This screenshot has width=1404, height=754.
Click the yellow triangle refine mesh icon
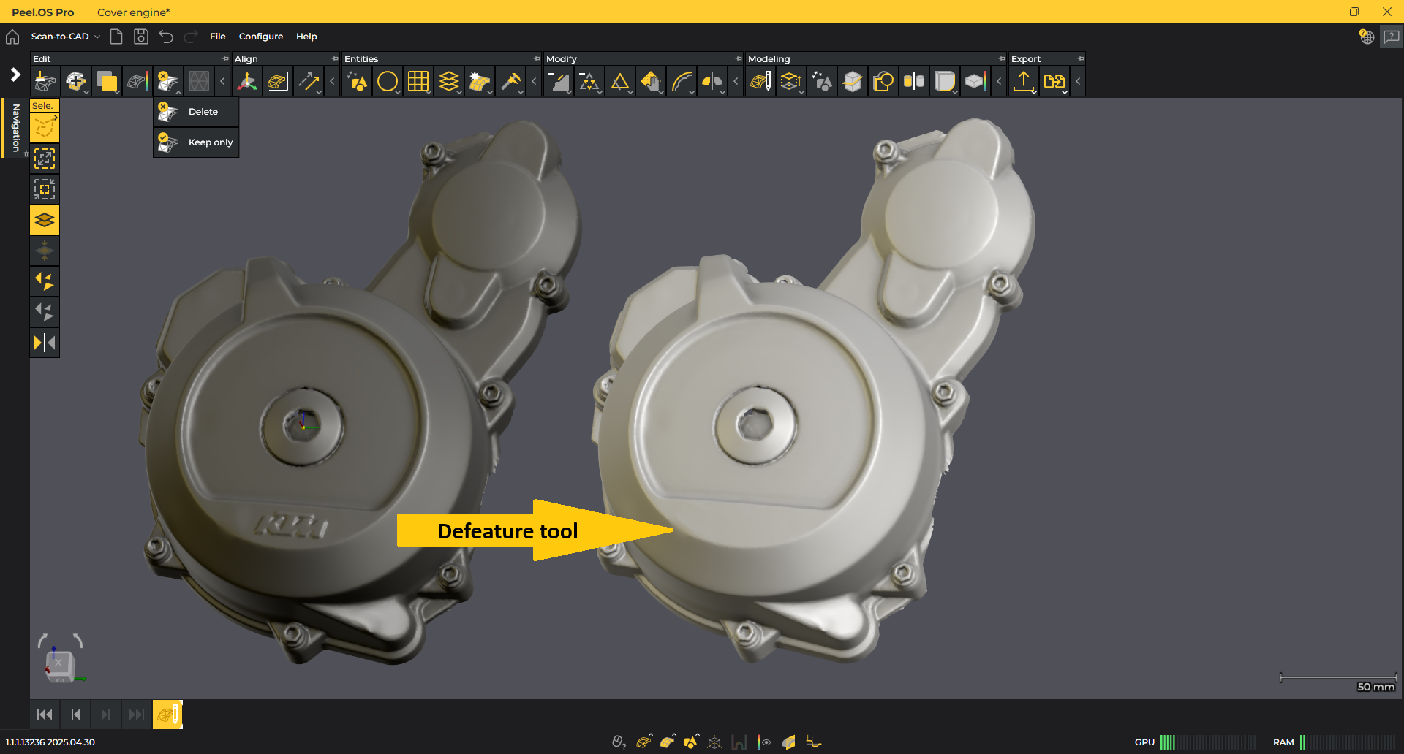[620, 82]
